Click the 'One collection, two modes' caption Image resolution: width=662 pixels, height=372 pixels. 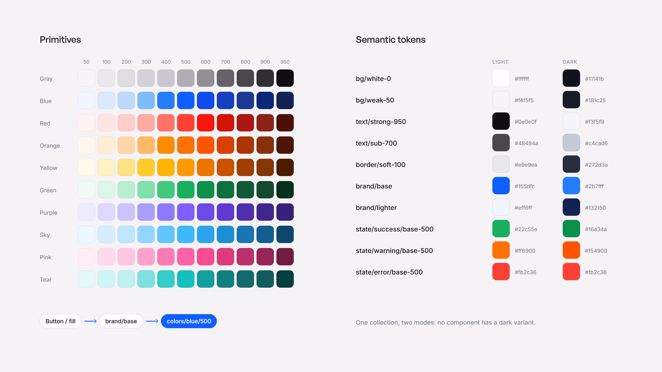tap(445, 322)
